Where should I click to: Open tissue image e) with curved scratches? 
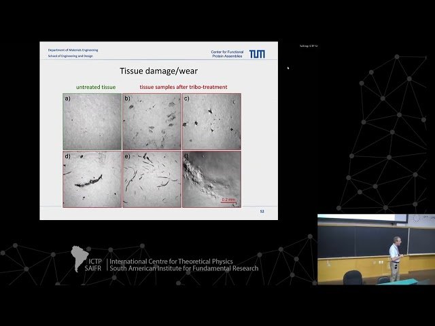[152, 179]
